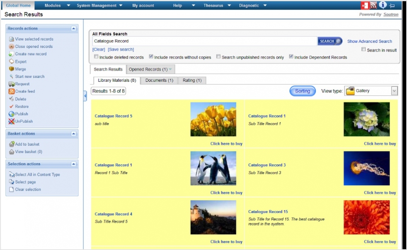
Task: Expand the Opened Records tab arrow
Action: tap(170, 69)
